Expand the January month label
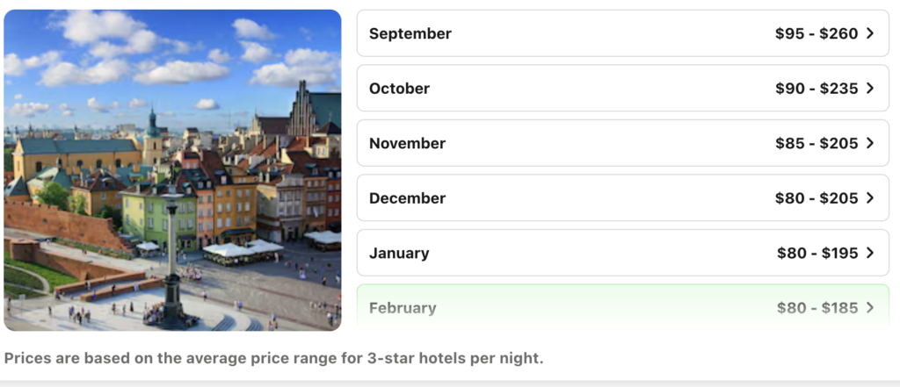Viewport: 900px width, 387px height. click(x=399, y=253)
